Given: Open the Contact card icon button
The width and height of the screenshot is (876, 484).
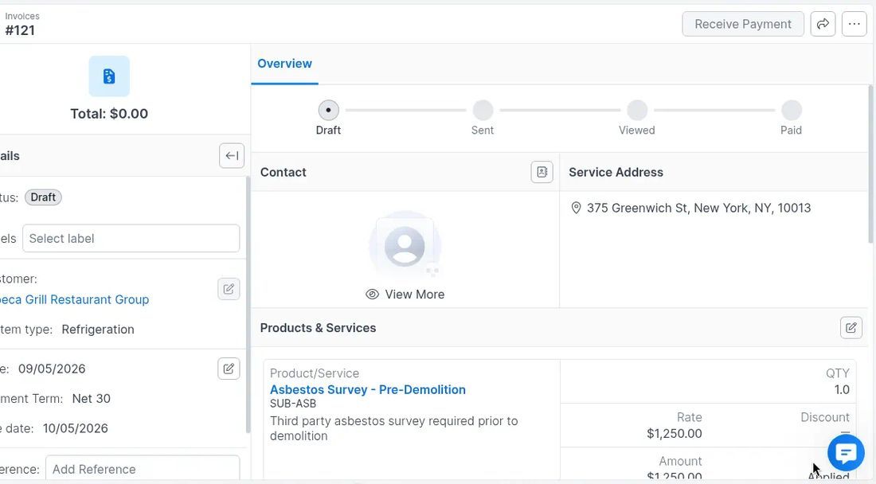Looking at the screenshot, I should [x=542, y=172].
